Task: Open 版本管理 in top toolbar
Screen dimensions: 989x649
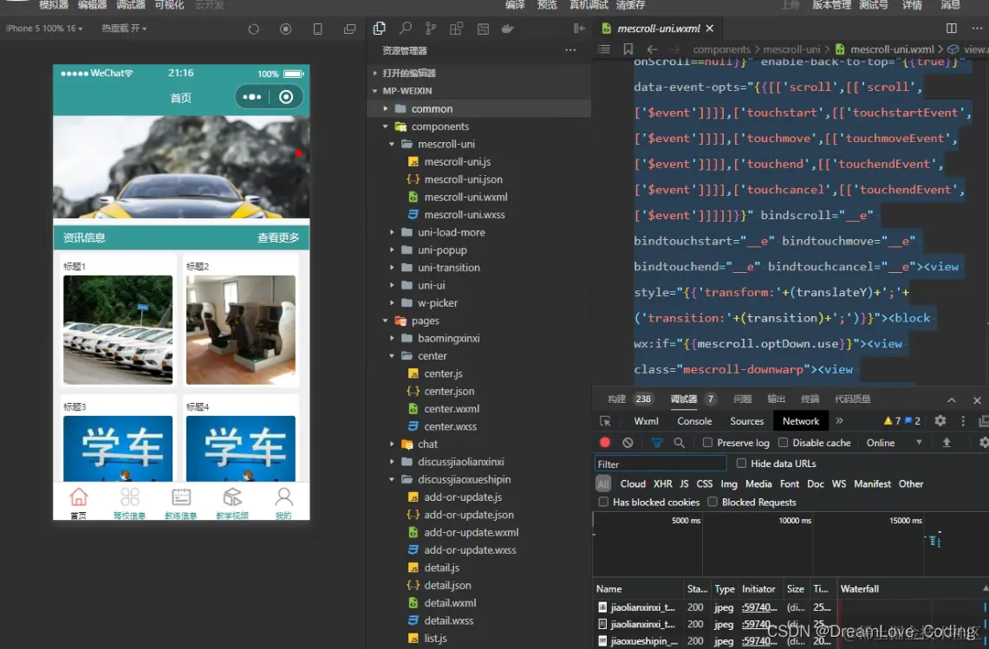Action: 832,5
